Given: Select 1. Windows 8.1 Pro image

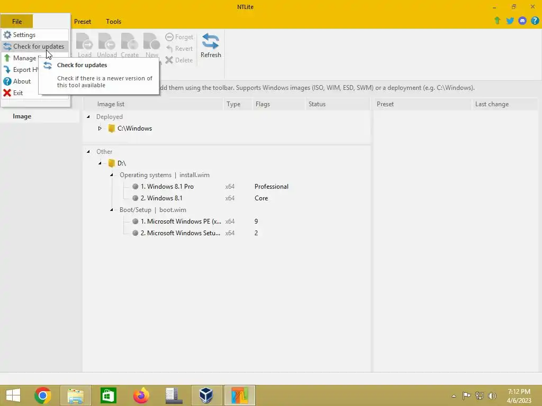Looking at the screenshot, I should (x=167, y=187).
